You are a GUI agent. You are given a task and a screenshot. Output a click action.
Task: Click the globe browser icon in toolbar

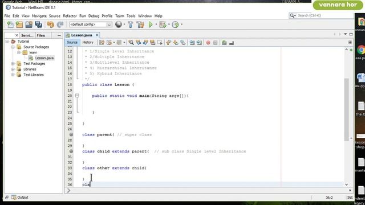pyautogui.click(x=119, y=24)
